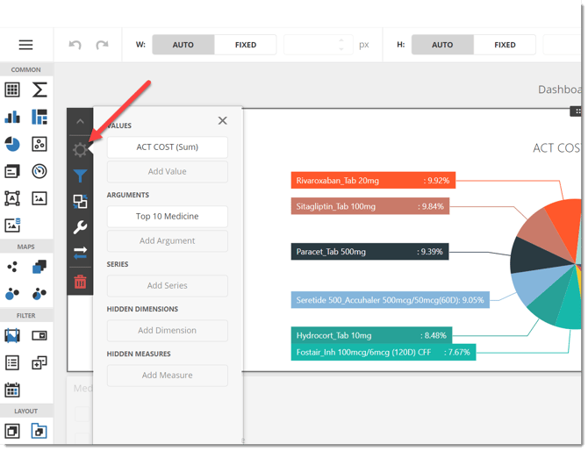The width and height of the screenshot is (588, 451).
Task: Open the wrench Options menu
Action: [x=80, y=227]
